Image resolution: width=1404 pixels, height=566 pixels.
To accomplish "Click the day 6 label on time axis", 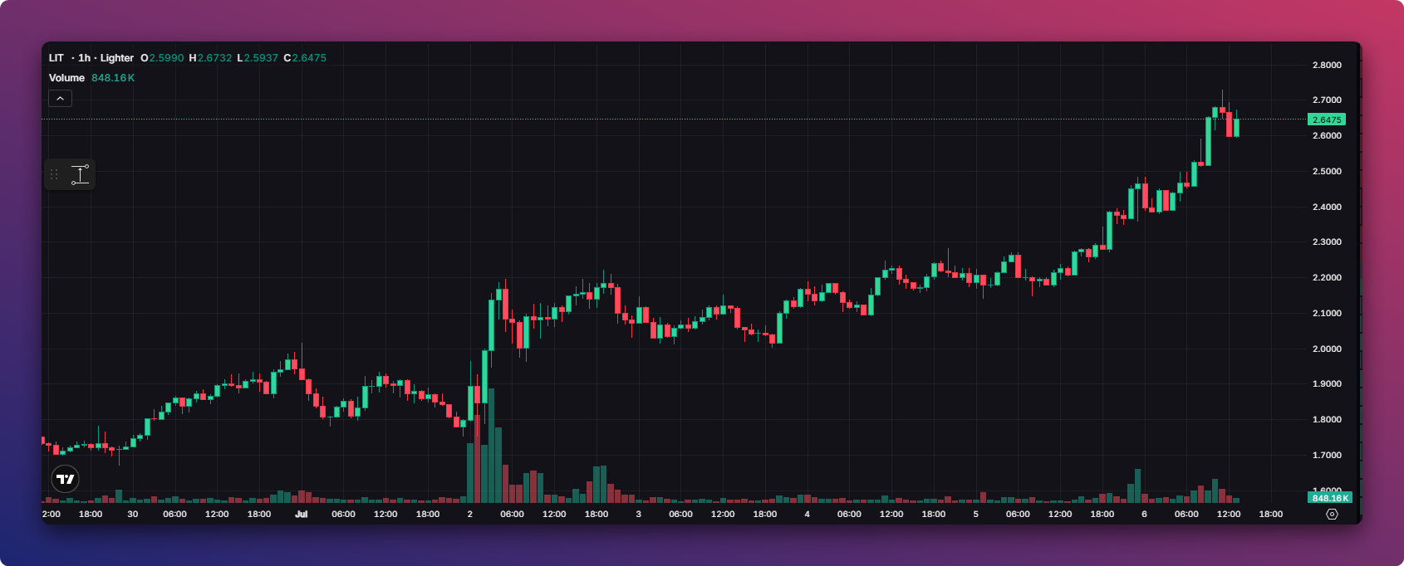I will coord(1145,515).
